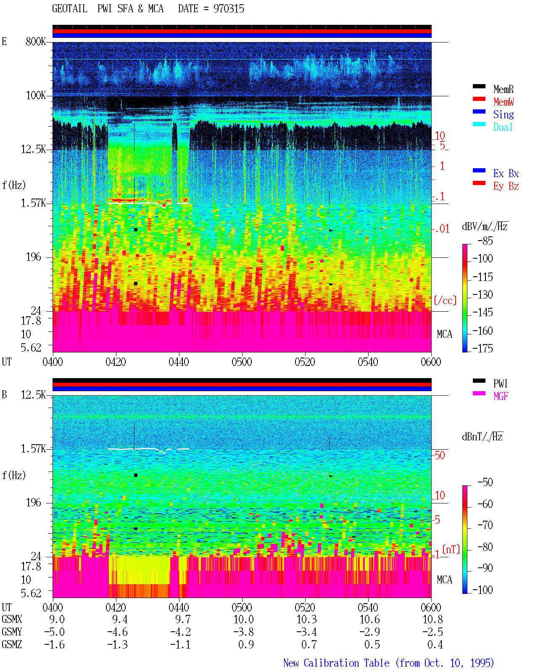The height and width of the screenshot is (670, 538).
Task: Click the magenta MGF legend swatch
Action: [479, 393]
